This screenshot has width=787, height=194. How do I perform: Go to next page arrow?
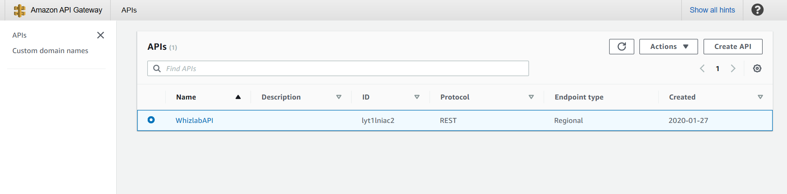pos(733,69)
